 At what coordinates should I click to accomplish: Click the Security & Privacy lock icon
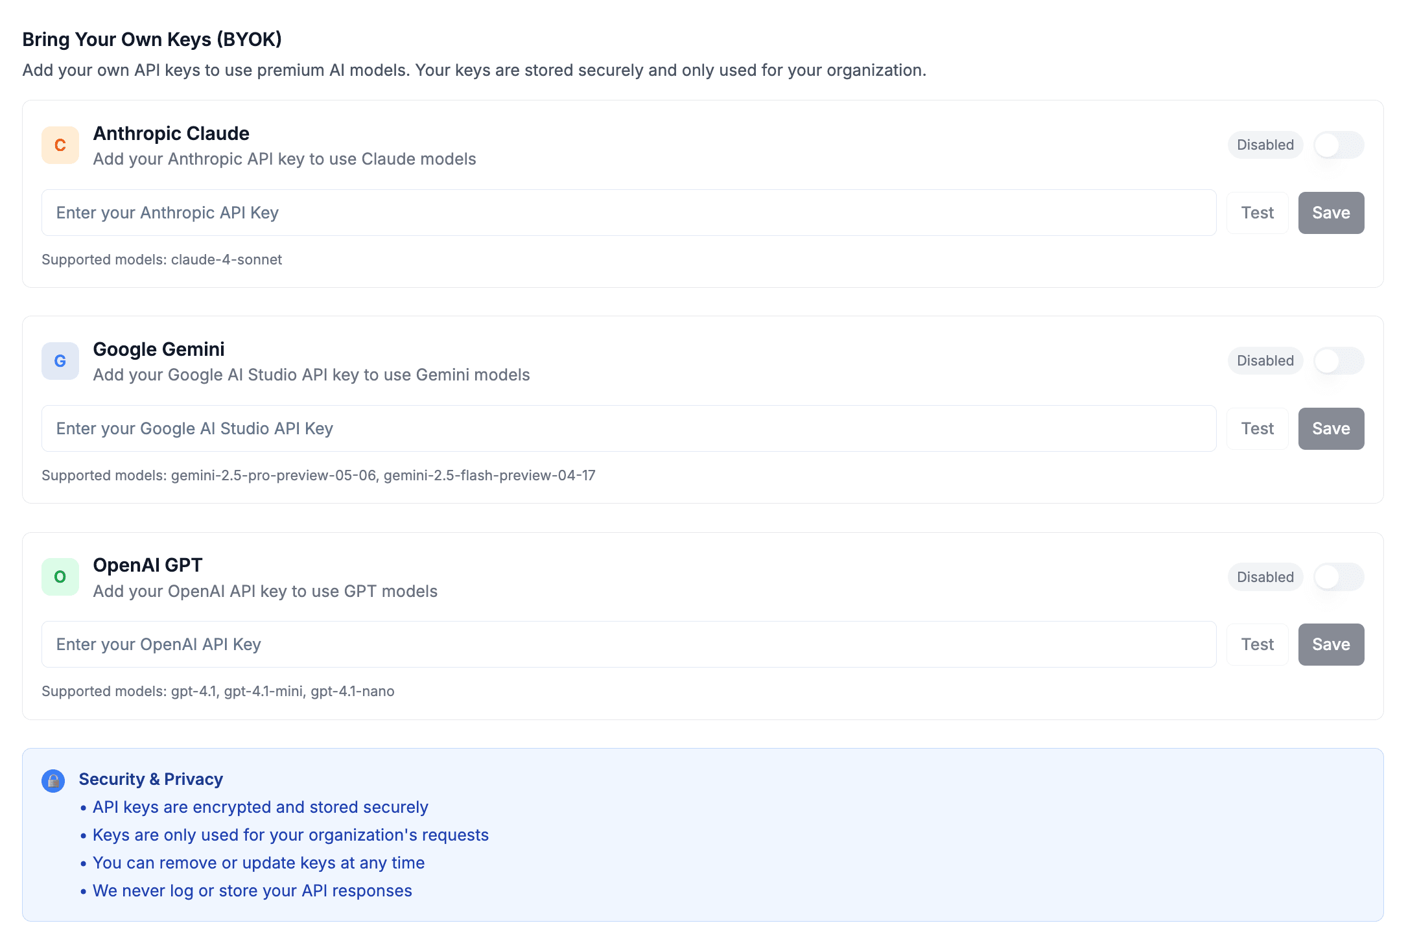coord(53,781)
